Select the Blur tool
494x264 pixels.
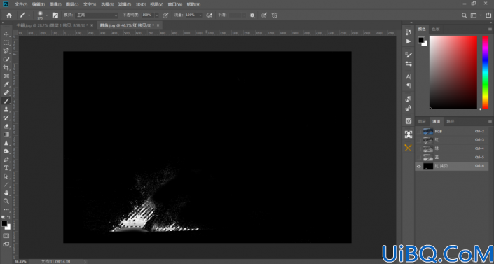(x=6, y=143)
